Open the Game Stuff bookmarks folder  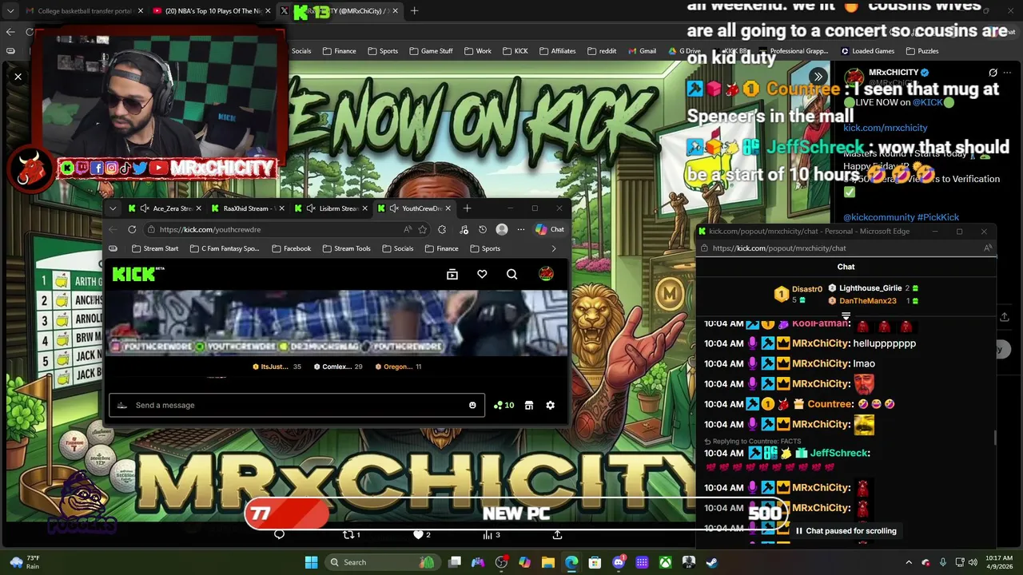coord(431,51)
